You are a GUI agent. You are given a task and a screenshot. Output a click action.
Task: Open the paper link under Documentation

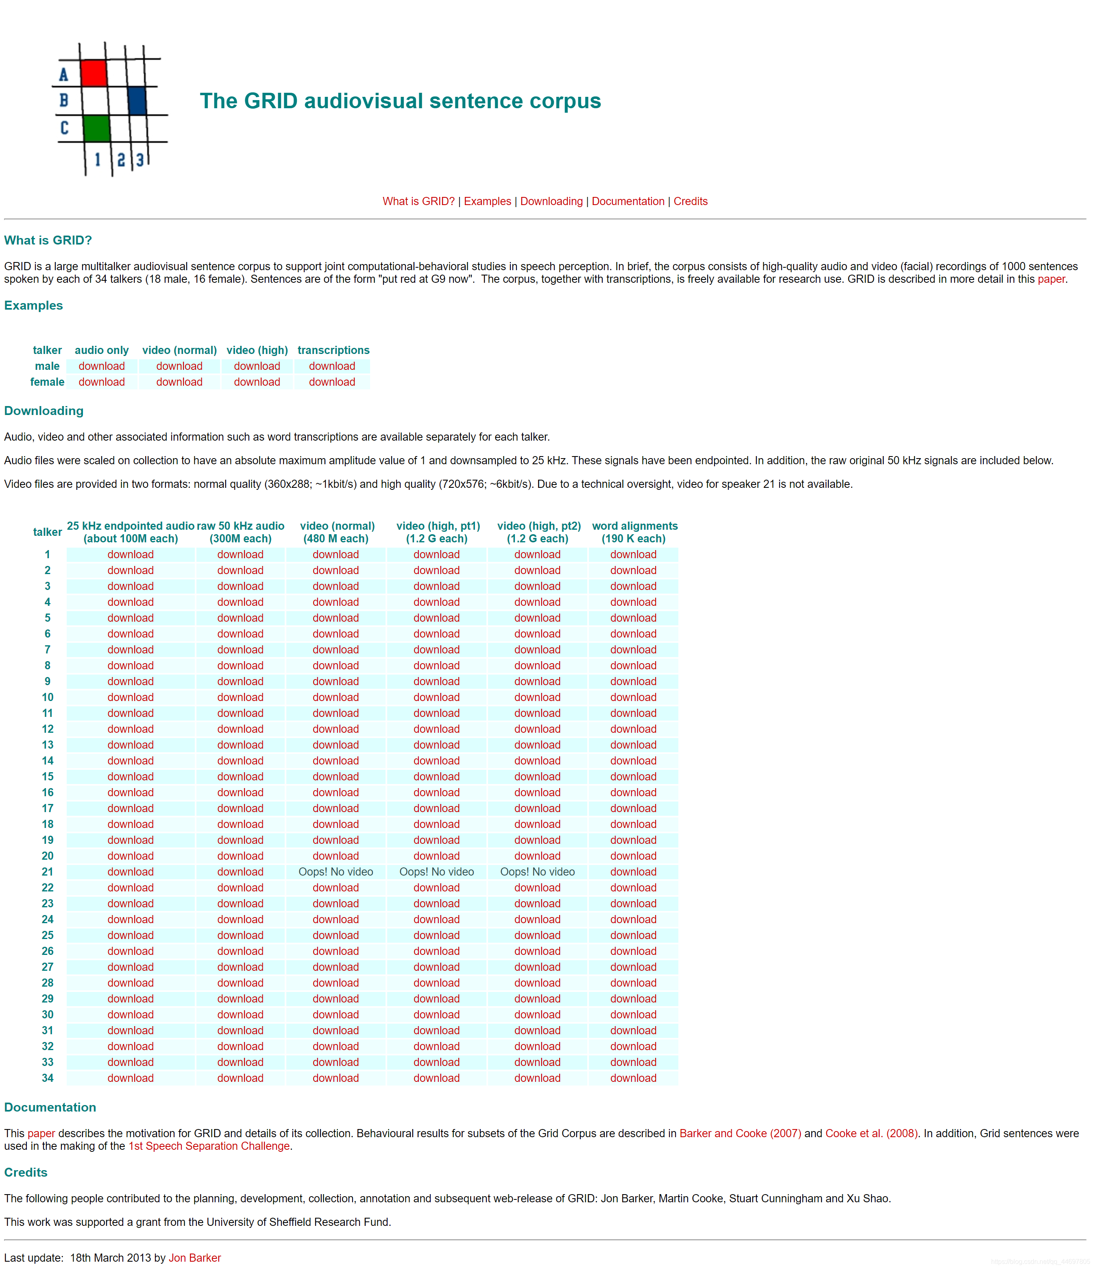point(41,1134)
